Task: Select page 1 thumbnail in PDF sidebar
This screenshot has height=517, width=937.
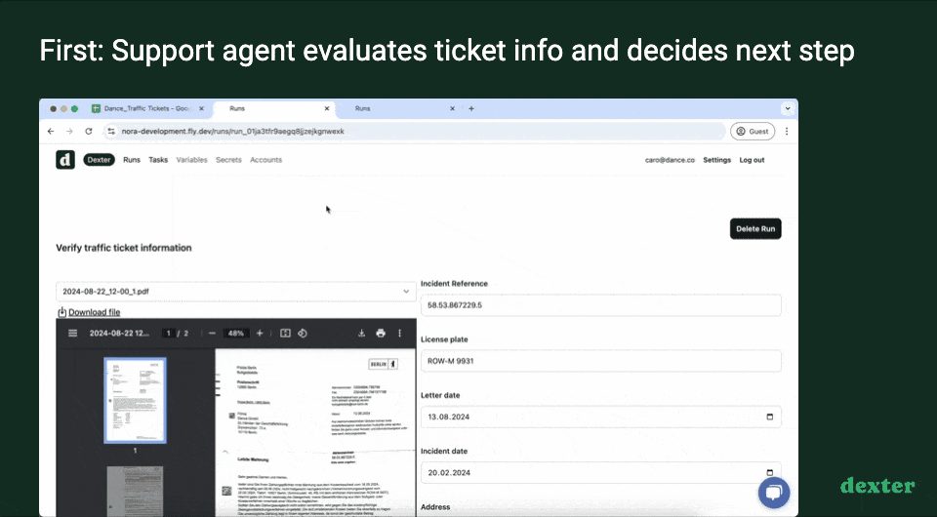Action: [135, 400]
